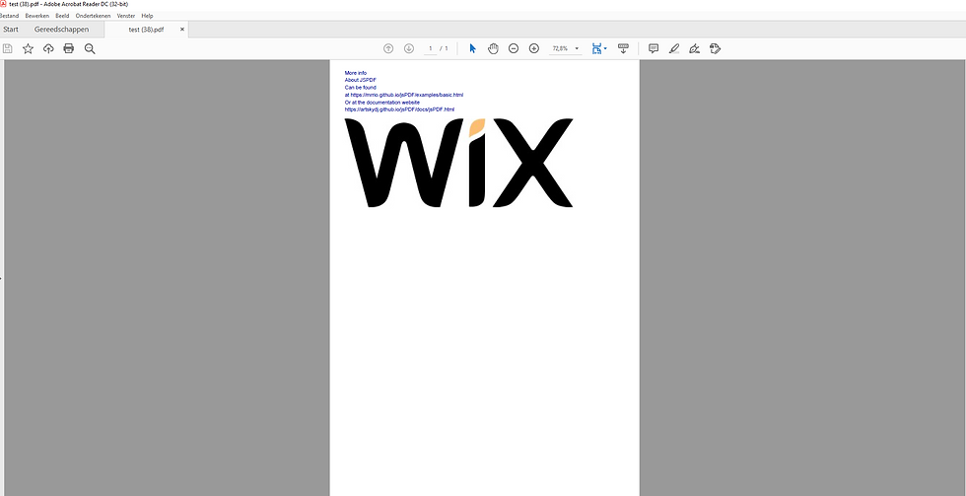This screenshot has width=966, height=496.
Task: Switch to the Start tab
Action: [11, 29]
